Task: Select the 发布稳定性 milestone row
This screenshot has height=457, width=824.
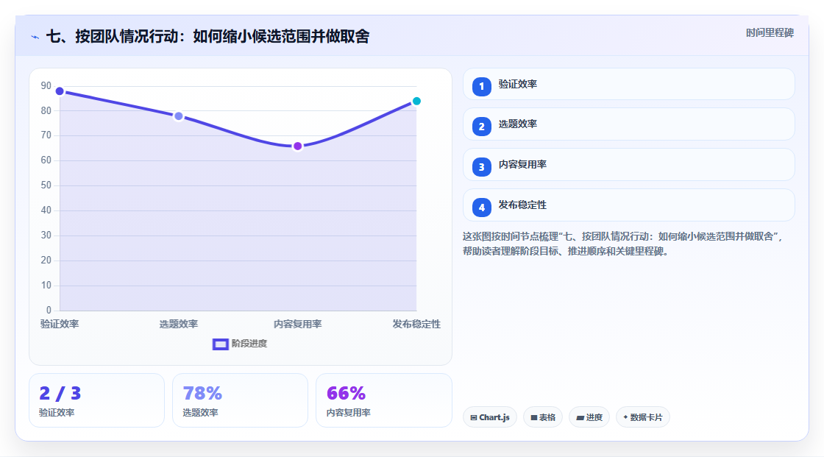Action: (x=628, y=205)
